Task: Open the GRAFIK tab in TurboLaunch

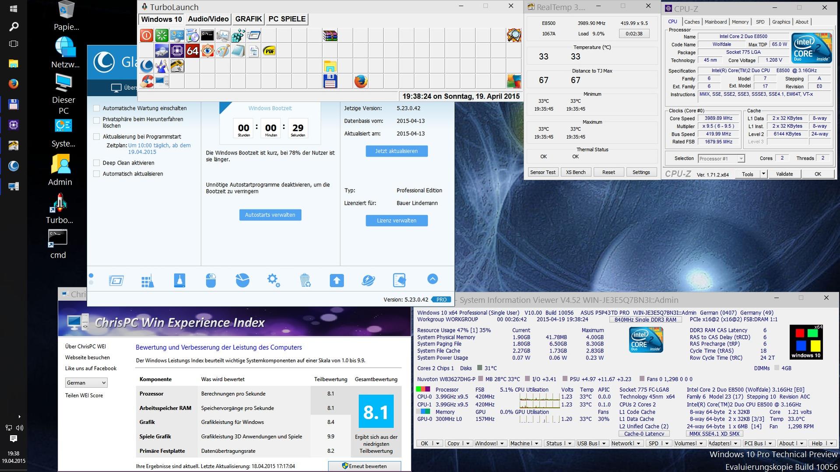Action: pos(249,19)
